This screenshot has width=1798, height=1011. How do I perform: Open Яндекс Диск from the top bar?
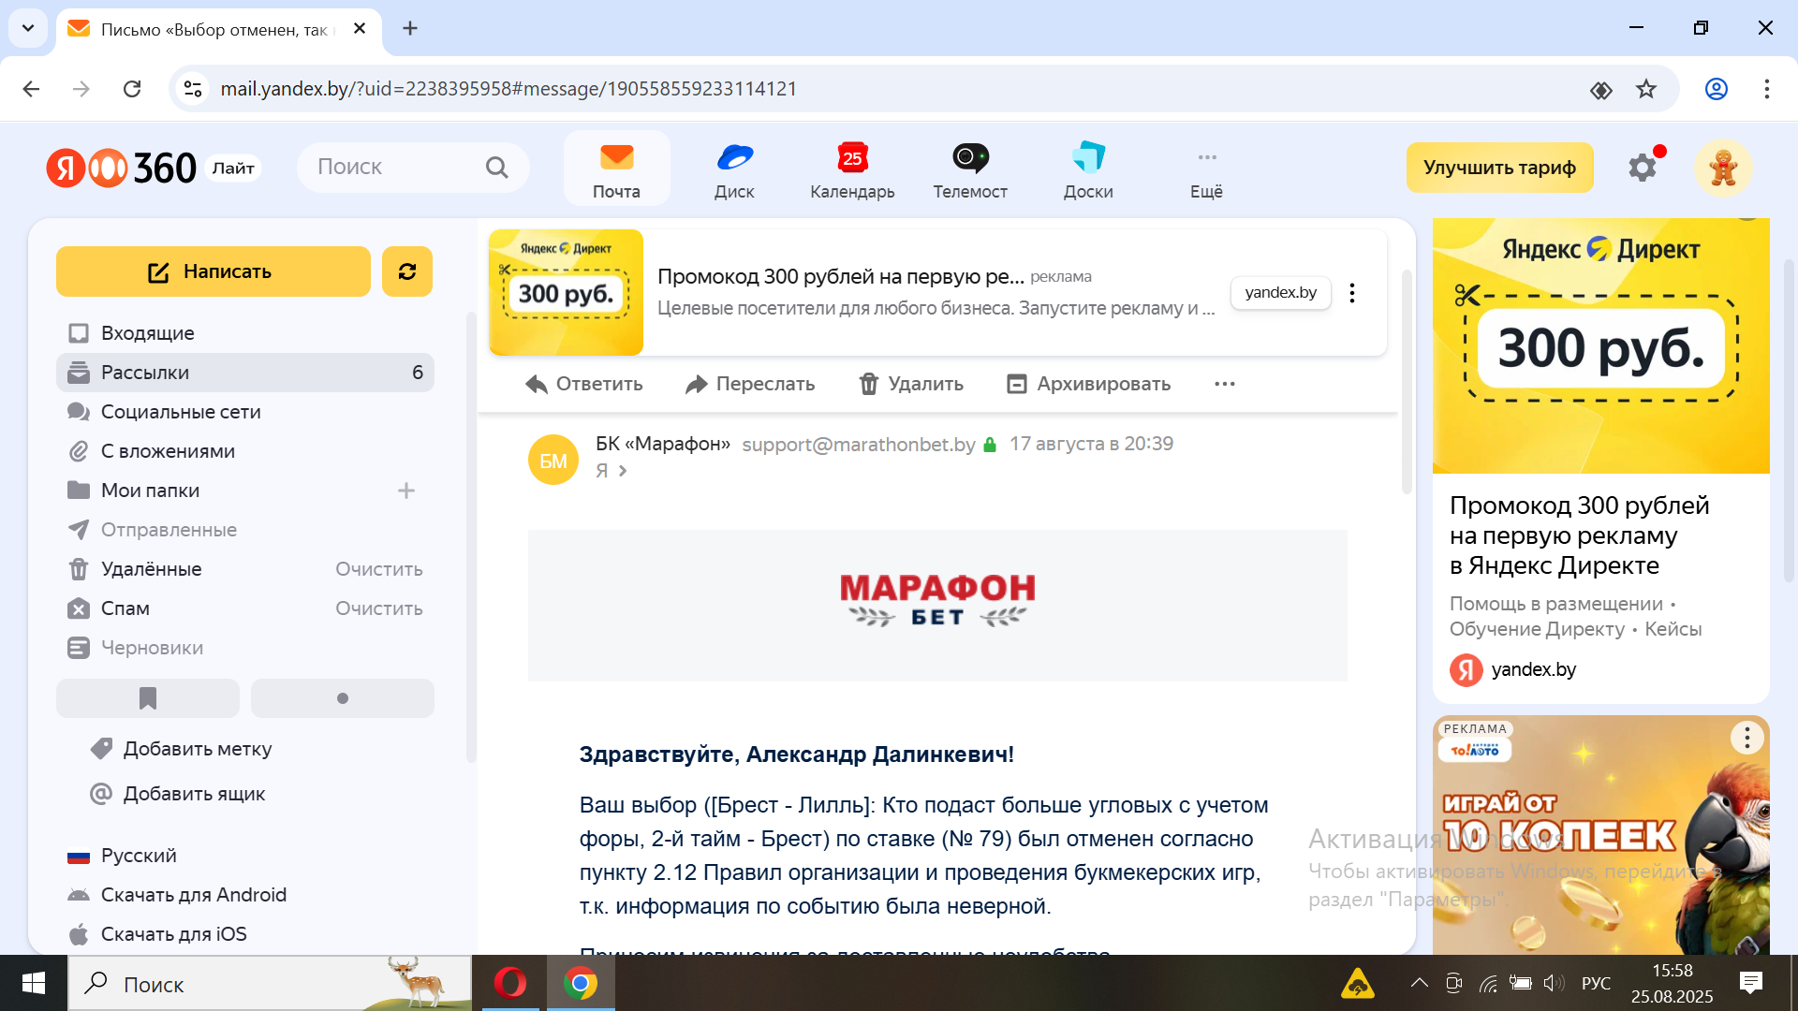pos(734,169)
